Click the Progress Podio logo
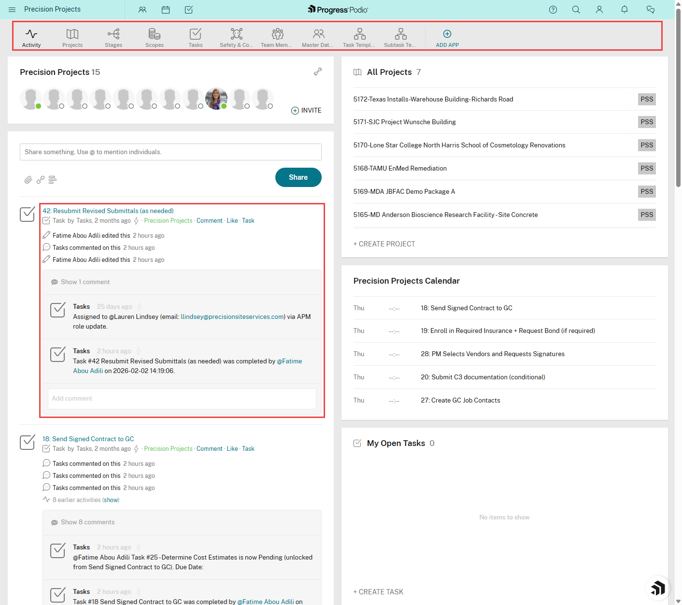The height and width of the screenshot is (605, 682). click(x=338, y=10)
